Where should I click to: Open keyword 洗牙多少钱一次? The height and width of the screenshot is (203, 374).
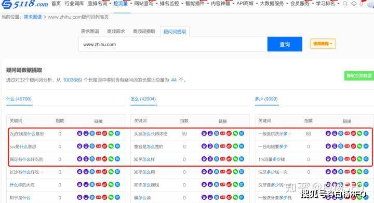[273, 172]
